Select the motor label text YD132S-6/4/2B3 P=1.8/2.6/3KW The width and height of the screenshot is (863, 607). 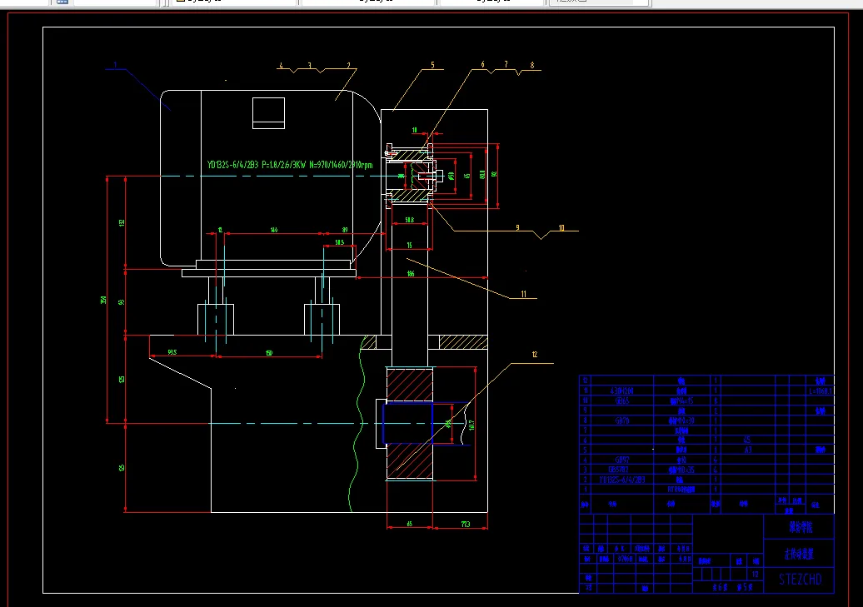[256, 165]
